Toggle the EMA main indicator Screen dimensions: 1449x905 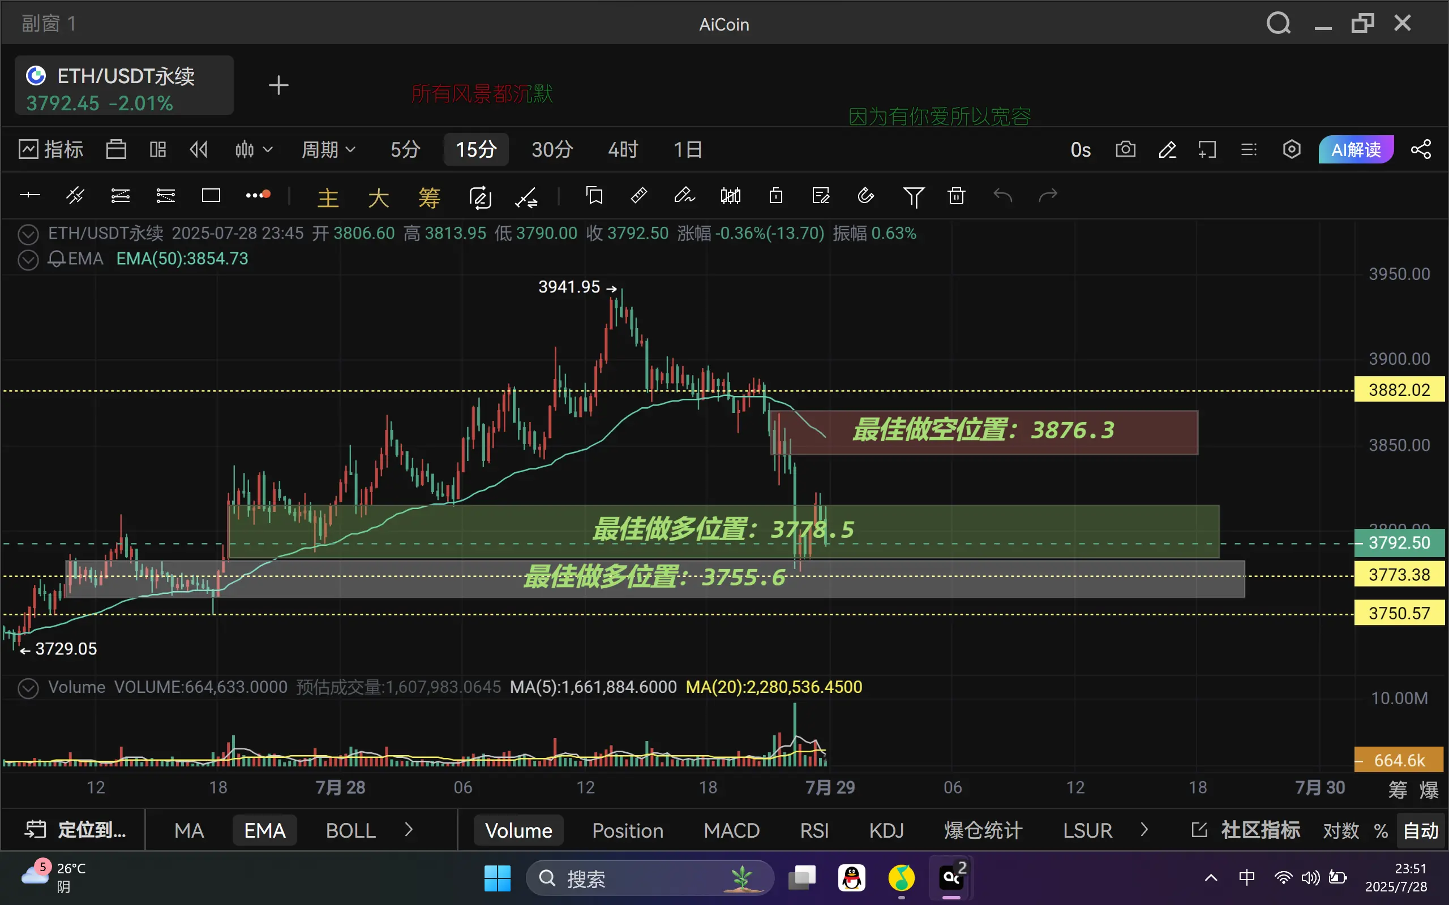click(x=265, y=830)
